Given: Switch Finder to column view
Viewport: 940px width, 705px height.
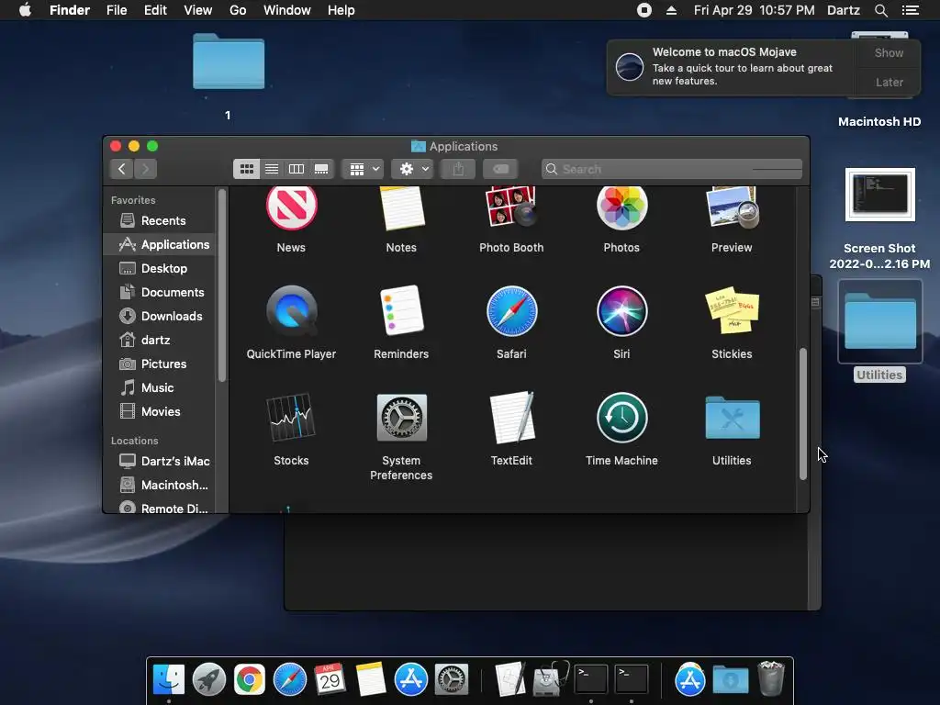Looking at the screenshot, I should 297,169.
